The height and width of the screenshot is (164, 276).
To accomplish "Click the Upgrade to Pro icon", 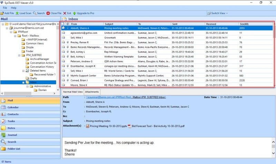I will pos(74,13).
